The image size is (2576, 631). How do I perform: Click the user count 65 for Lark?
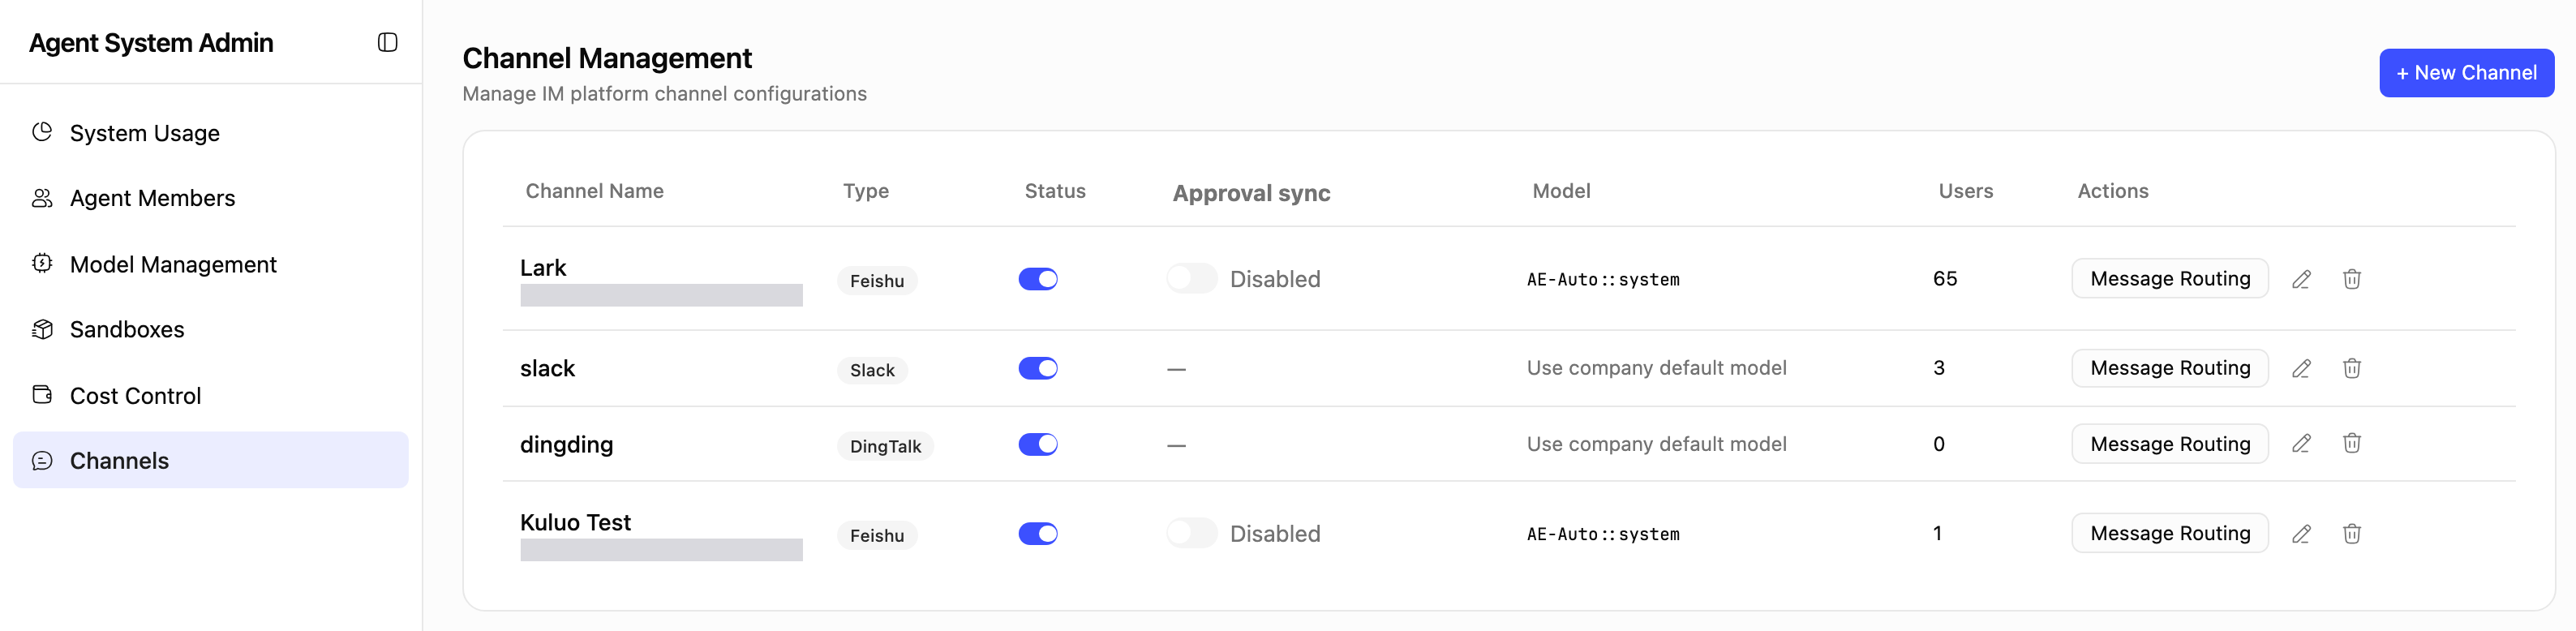1945,279
